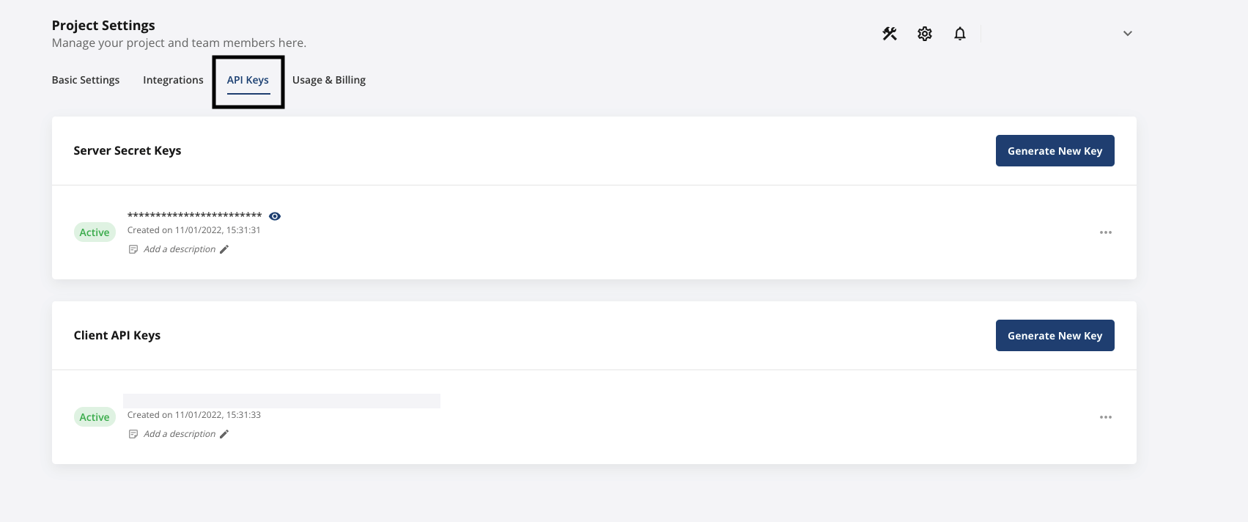Generate a new server secret key
The width and height of the screenshot is (1248, 522).
(1055, 150)
